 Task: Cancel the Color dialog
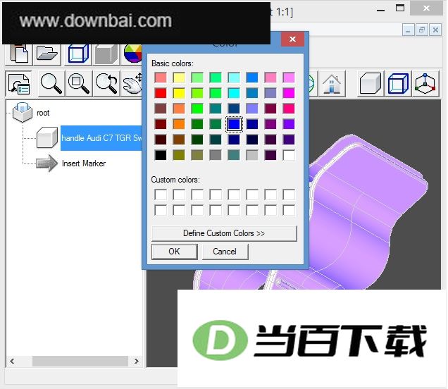(x=225, y=252)
